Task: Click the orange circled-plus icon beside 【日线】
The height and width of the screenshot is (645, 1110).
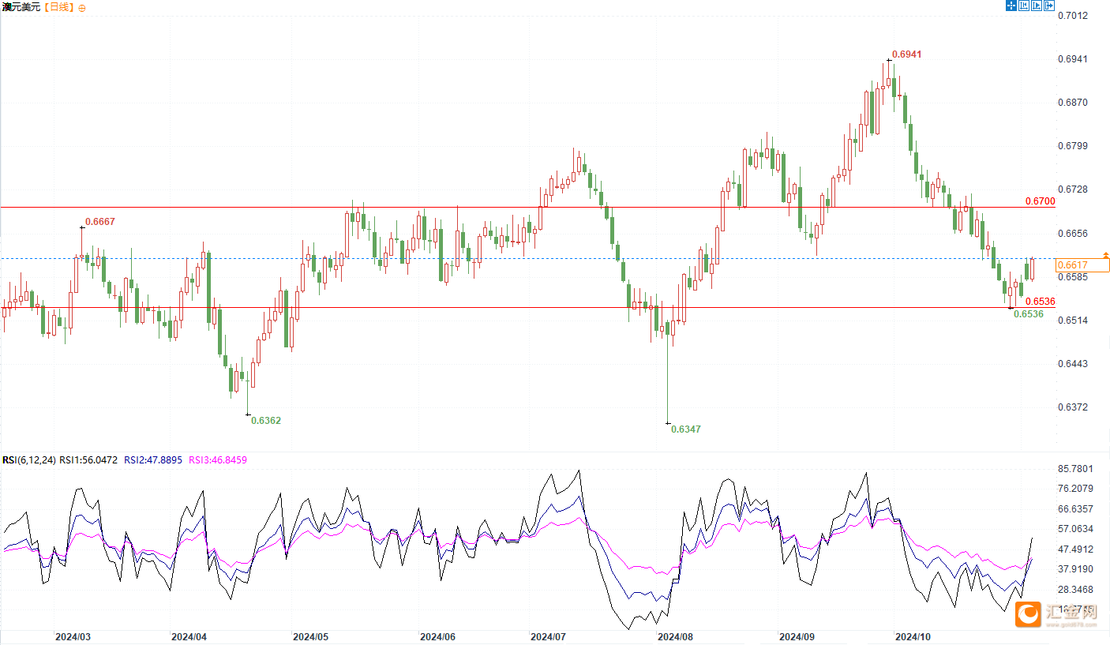Action: tap(82, 7)
